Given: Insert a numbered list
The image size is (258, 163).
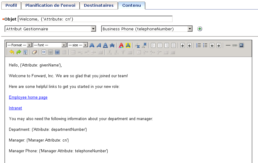Looking at the screenshot, I should (199, 45).
